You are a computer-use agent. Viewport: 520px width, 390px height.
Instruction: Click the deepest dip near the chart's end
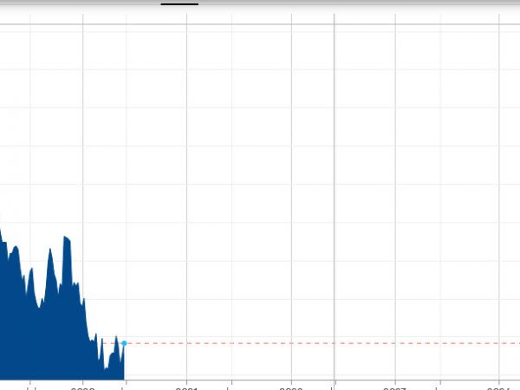click(106, 368)
